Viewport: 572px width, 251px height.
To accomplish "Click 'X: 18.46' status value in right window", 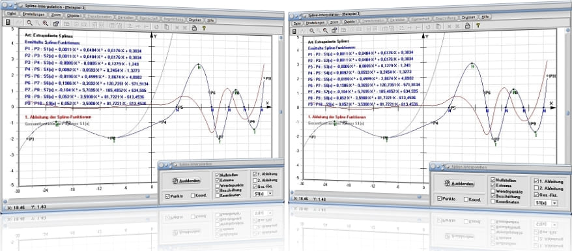I will pyautogui.click(x=301, y=199).
